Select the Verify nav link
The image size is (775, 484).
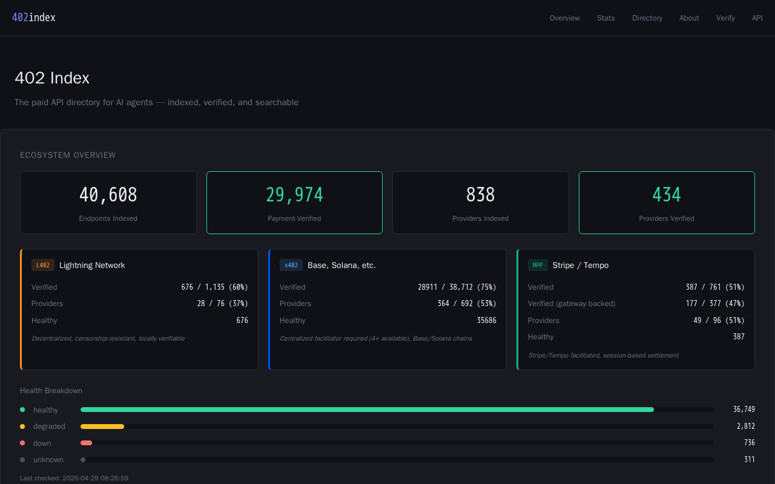point(725,18)
